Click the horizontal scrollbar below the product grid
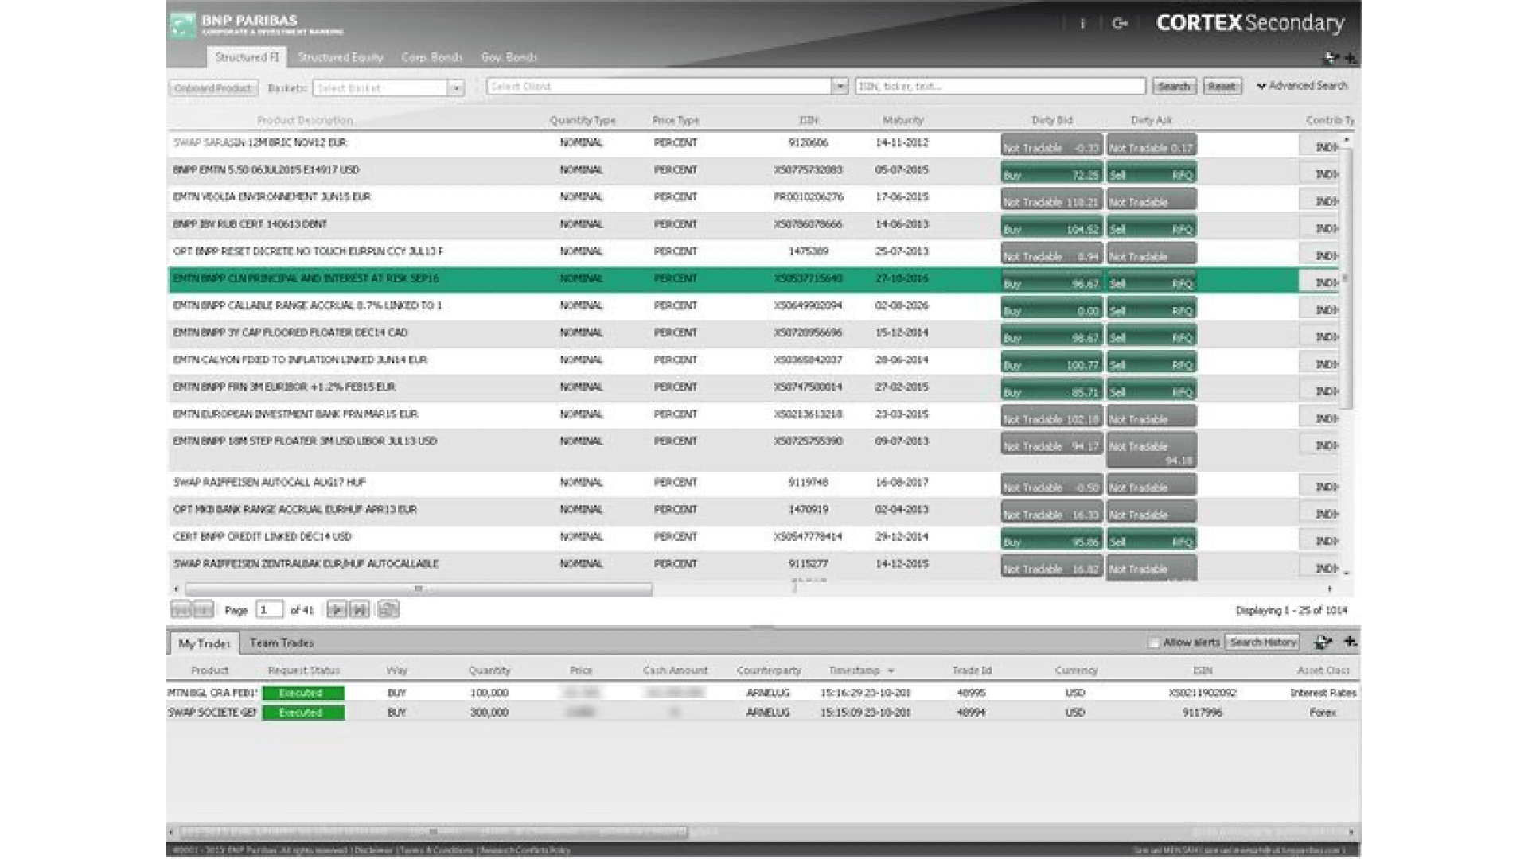Image resolution: width=1528 pixels, height=859 pixels. coord(418,587)
